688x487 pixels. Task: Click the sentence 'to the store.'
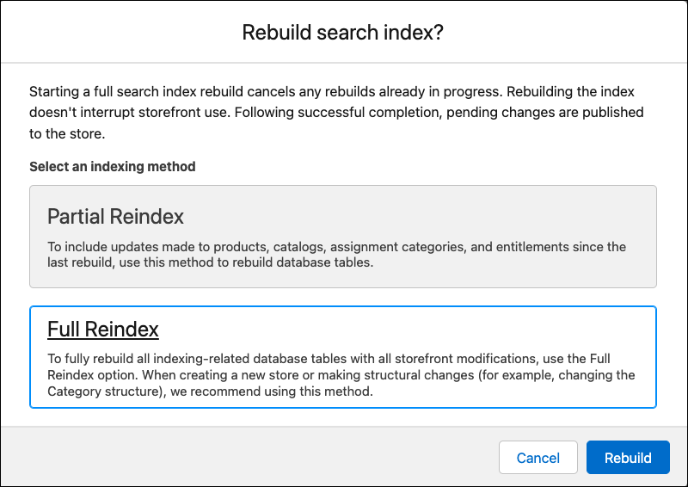(67, 133)
